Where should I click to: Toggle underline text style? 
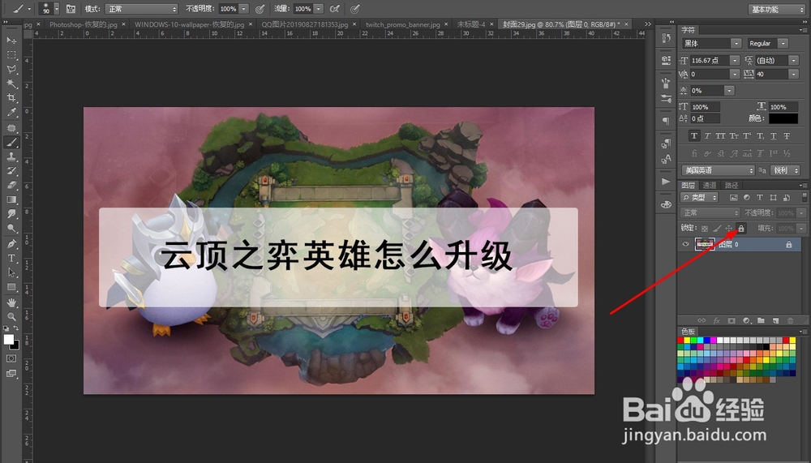[773, 136]
